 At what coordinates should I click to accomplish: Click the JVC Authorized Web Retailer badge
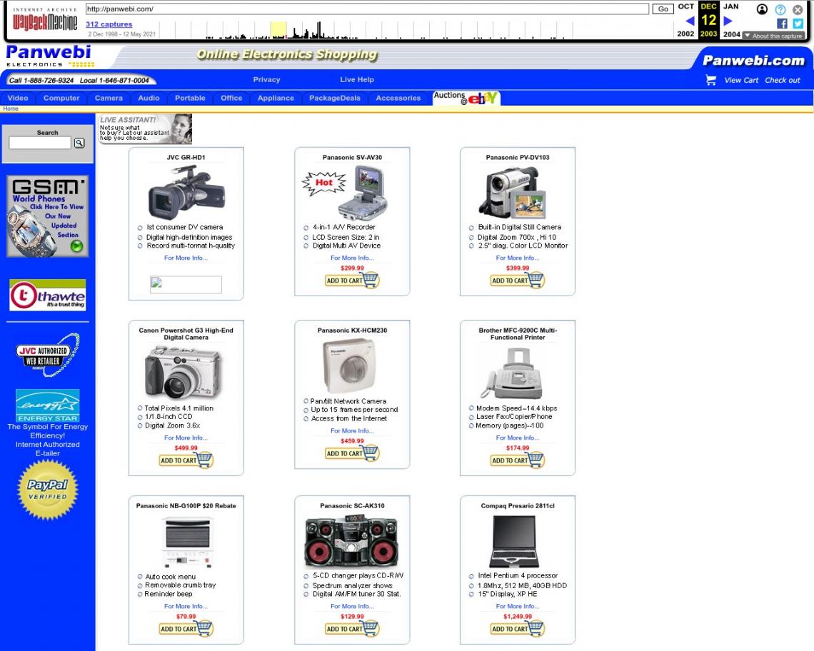point(48,355)
